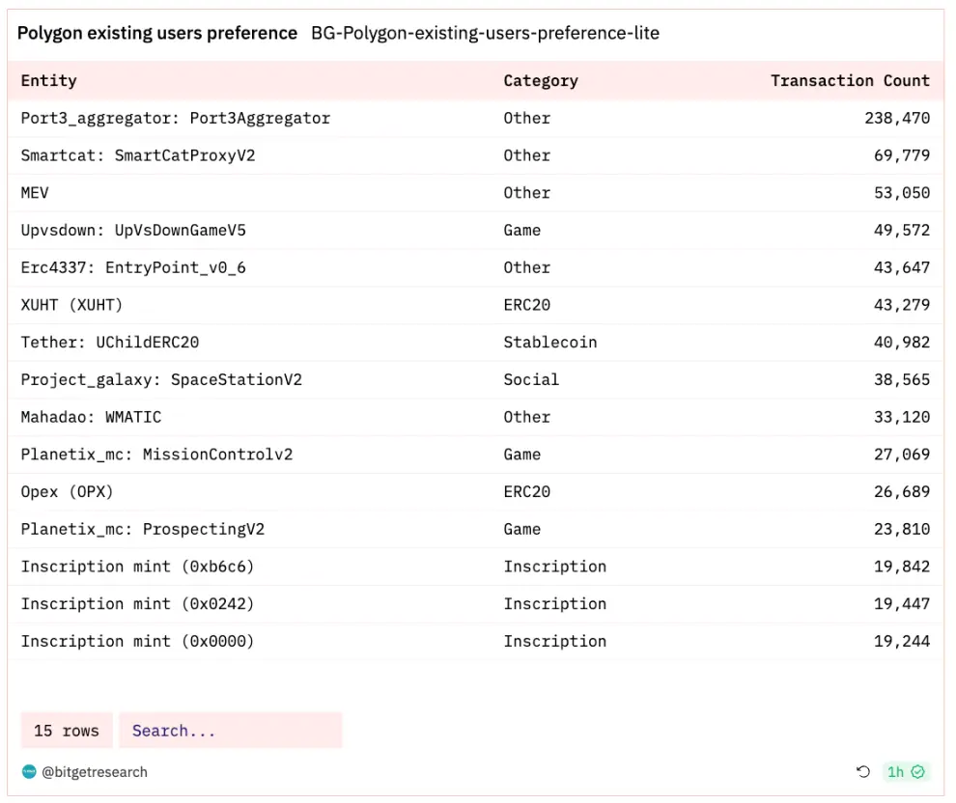The width and height of the screenshot is (956, 803).
Task: Sort by the Entity column header
Action: click(x=49, y=81)
